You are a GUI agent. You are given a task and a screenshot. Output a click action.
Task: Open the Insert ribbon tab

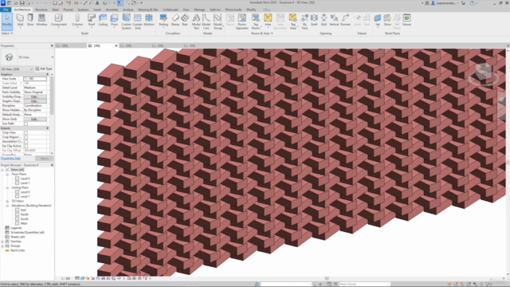click(x=97, y=10)
